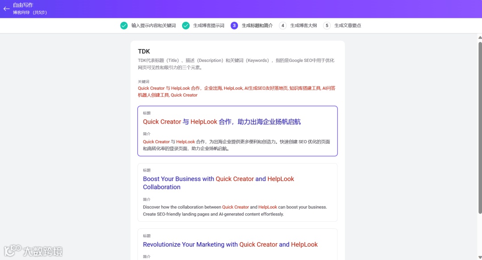Click the green checkmark on 生成博客提示词 step

[x=187, y=25]
